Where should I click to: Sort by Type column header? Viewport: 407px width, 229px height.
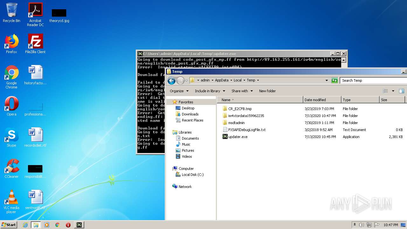[360, 100]
